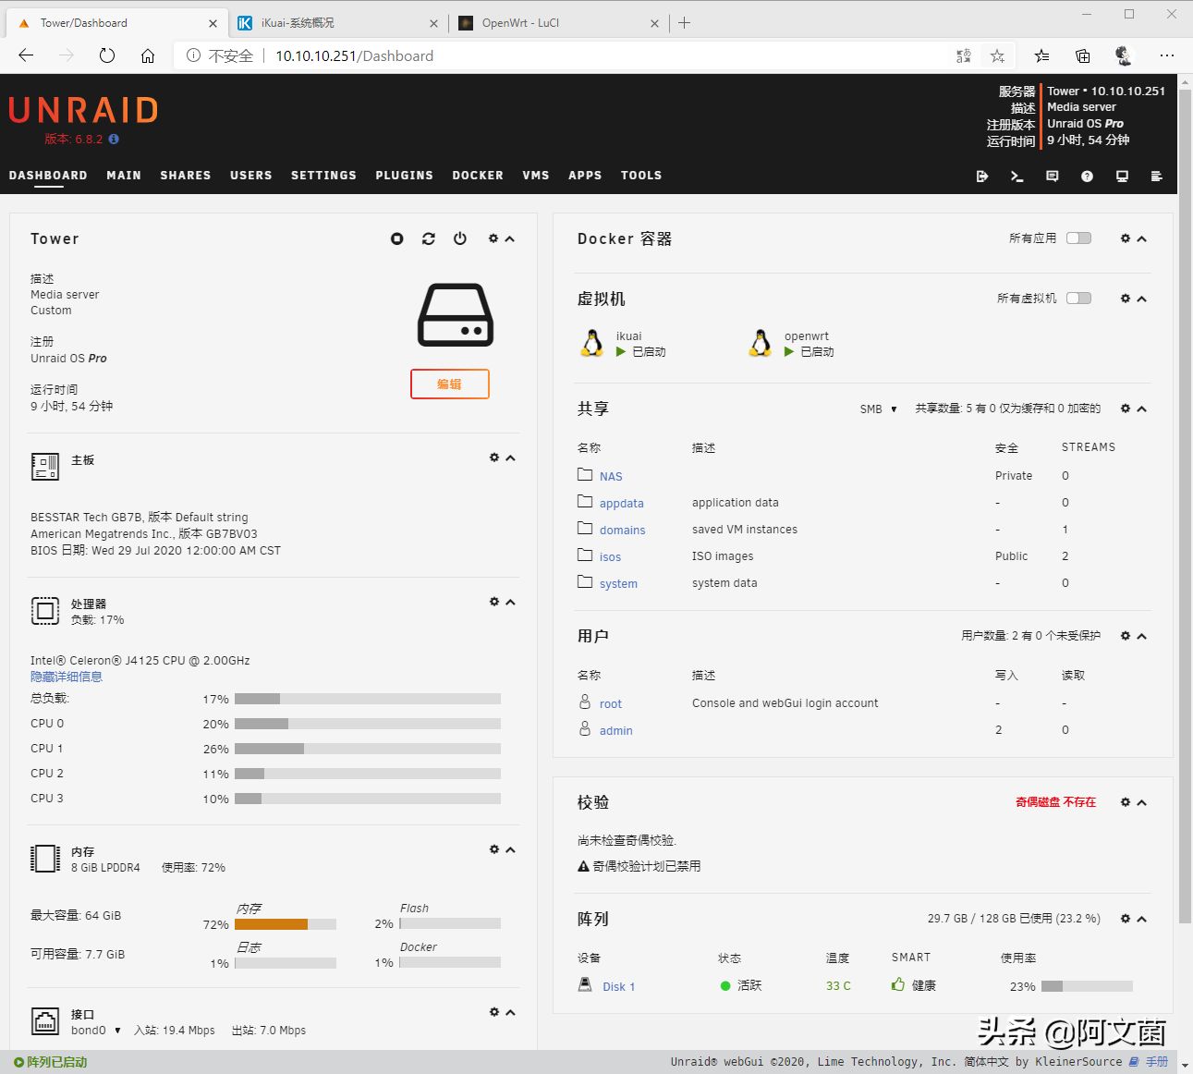This screenshot has height=1074, width=1193.
Task: Refresh the page with the browser reload icon
Action: pos(107,55)
